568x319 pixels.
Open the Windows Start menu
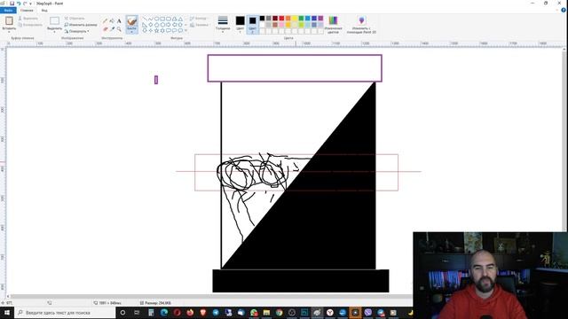[x=6, y=313]
